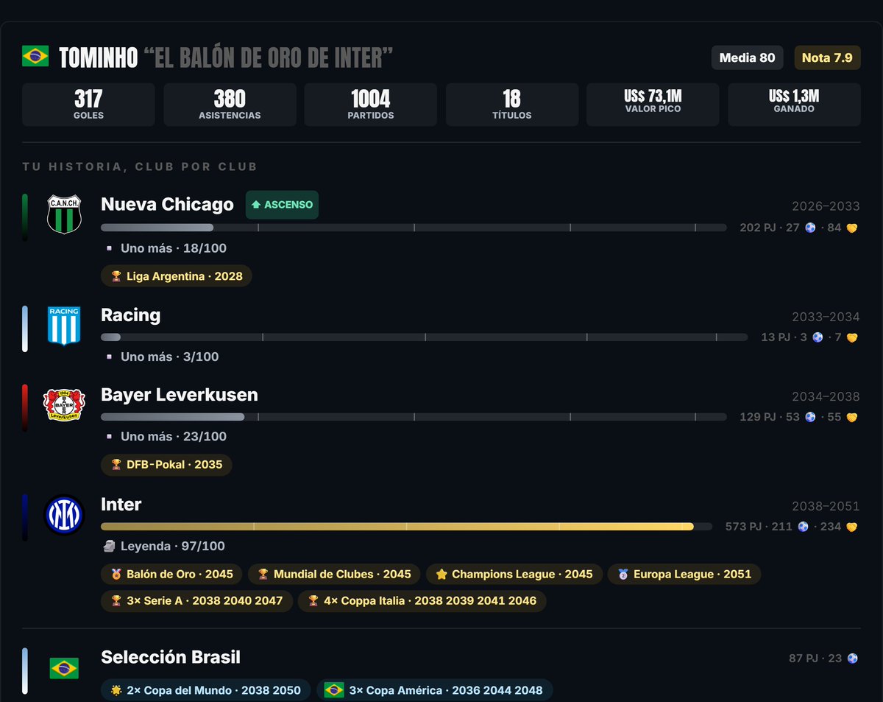Click the Bayer Leverkusen club crest
Image resolution: width=883 pixels, height=702 pixels.
click(x=64, y=405)
